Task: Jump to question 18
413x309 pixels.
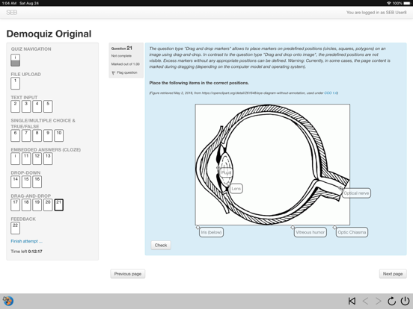Action: point(26,205)
